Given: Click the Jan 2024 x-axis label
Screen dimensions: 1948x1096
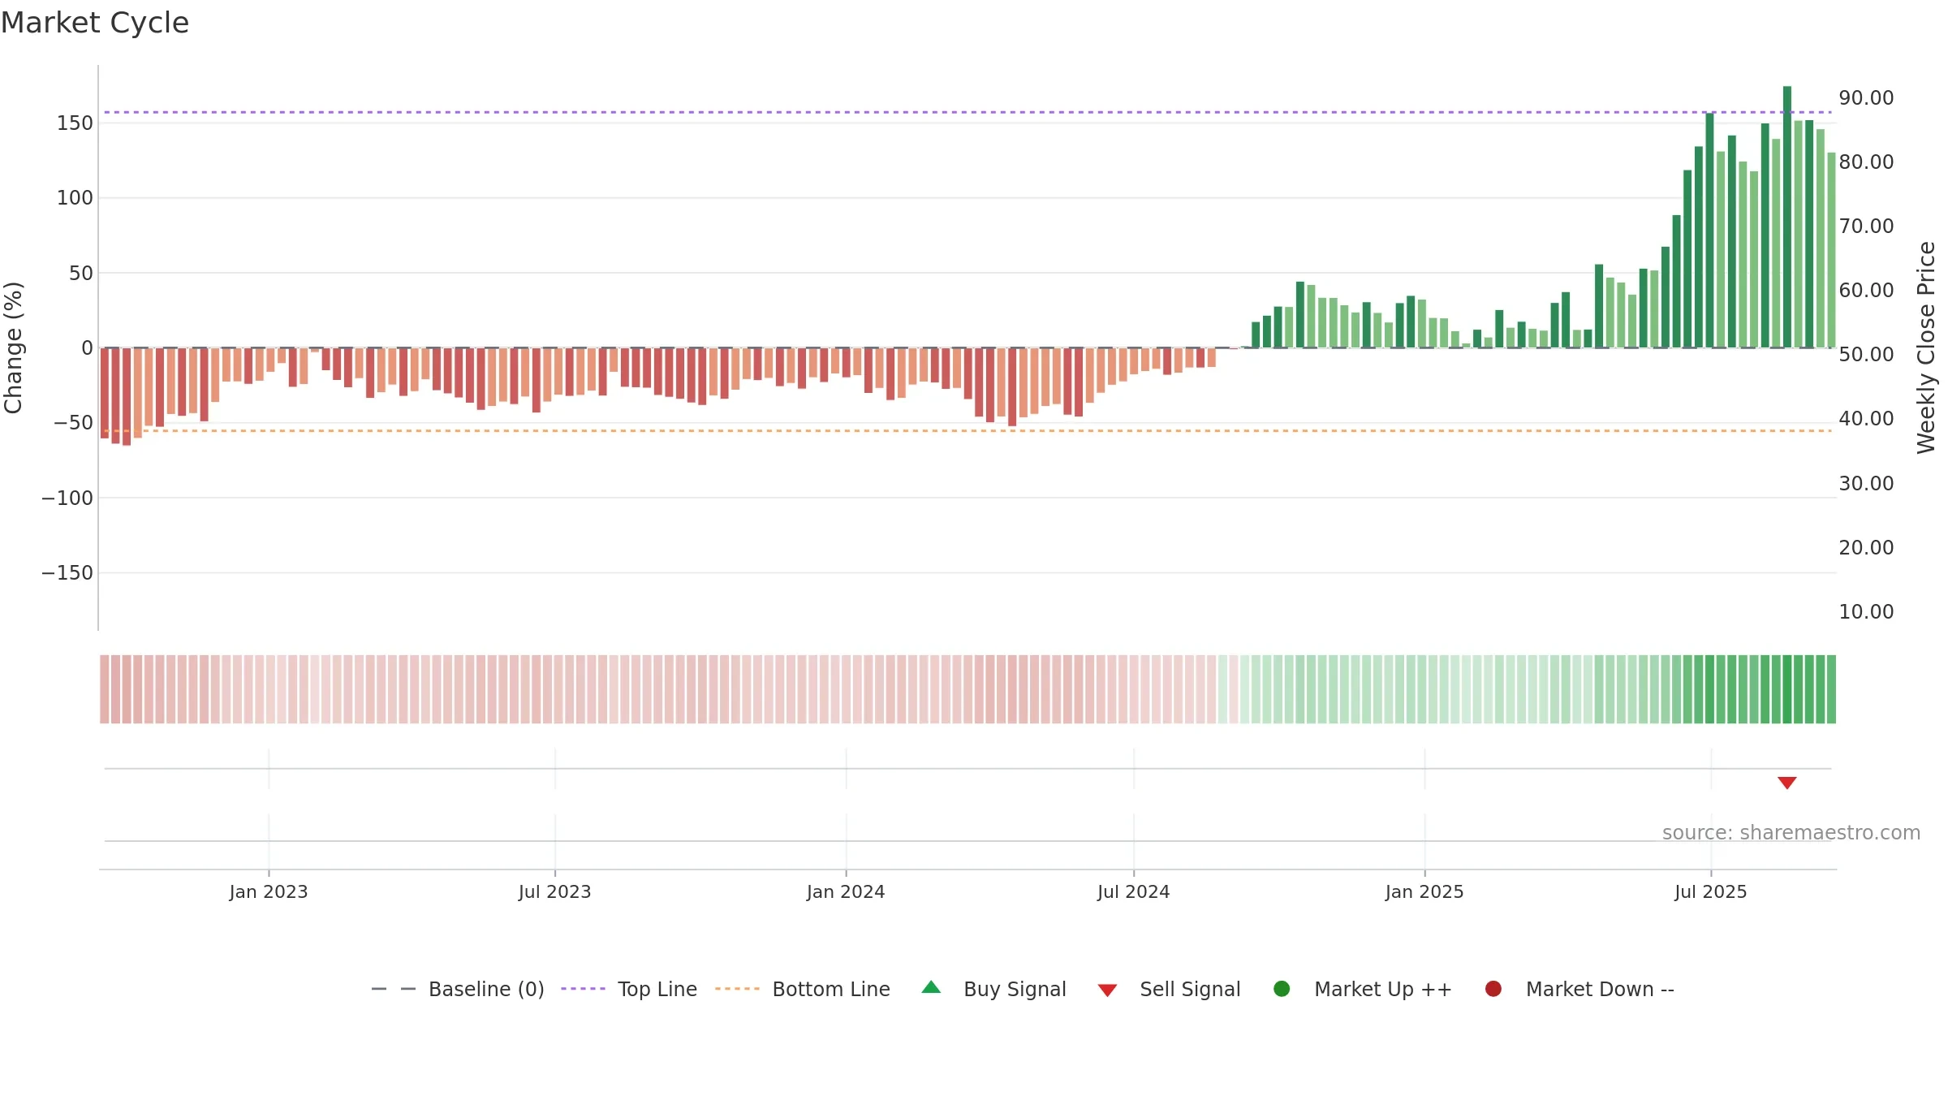Looking at the screenshot, I should [x=846, y=892].
